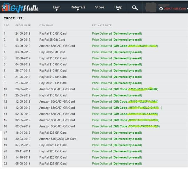Open the search magnifier icon
This screenshot has width=188, height=180.
[135, 8]
